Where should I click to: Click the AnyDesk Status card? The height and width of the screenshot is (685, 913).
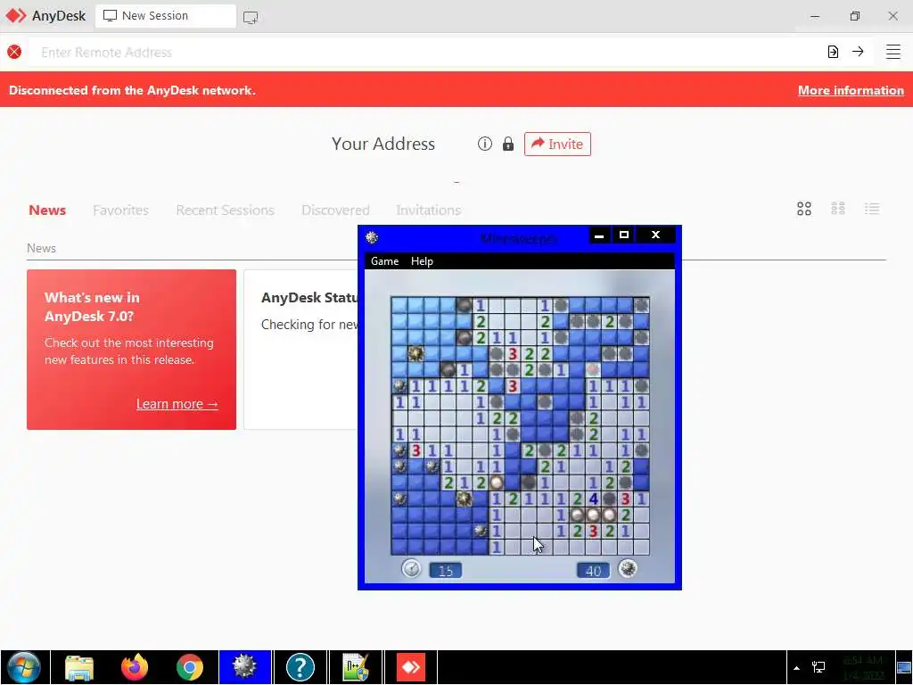coord(300,350)
